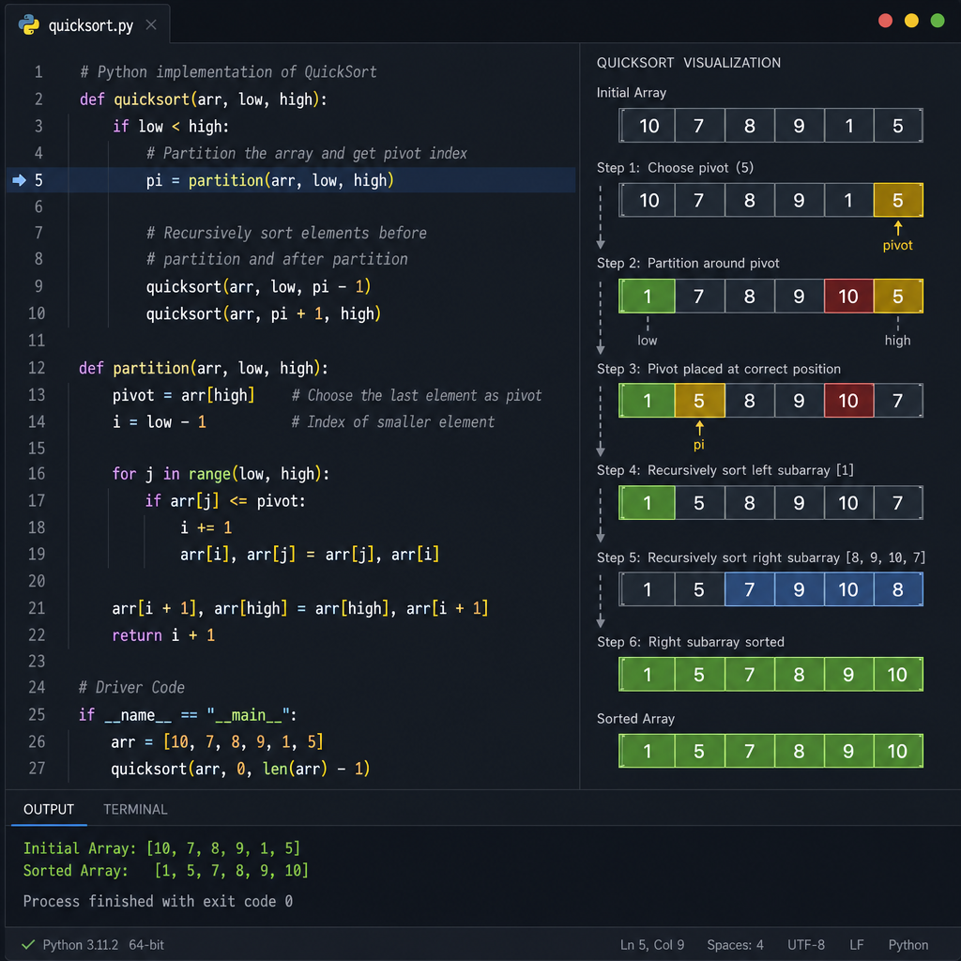
Task: Click the red cell 10 in Step 2
Action: tap(848, 296)
